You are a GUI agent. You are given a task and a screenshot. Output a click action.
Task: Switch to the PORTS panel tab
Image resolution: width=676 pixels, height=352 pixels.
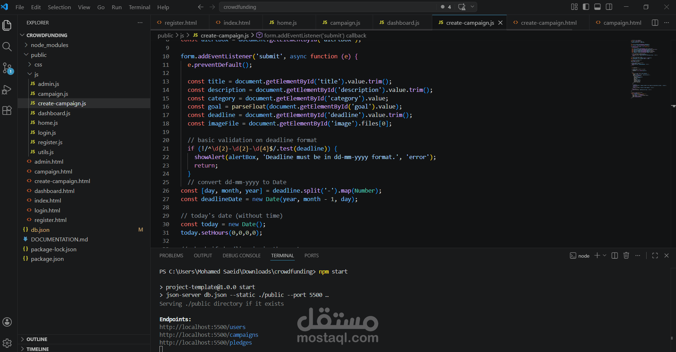click(x=311, y=256)
